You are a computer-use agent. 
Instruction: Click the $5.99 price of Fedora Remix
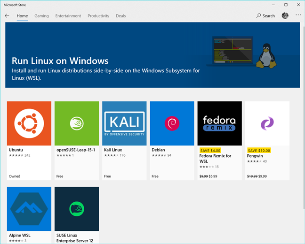point(213,176)
